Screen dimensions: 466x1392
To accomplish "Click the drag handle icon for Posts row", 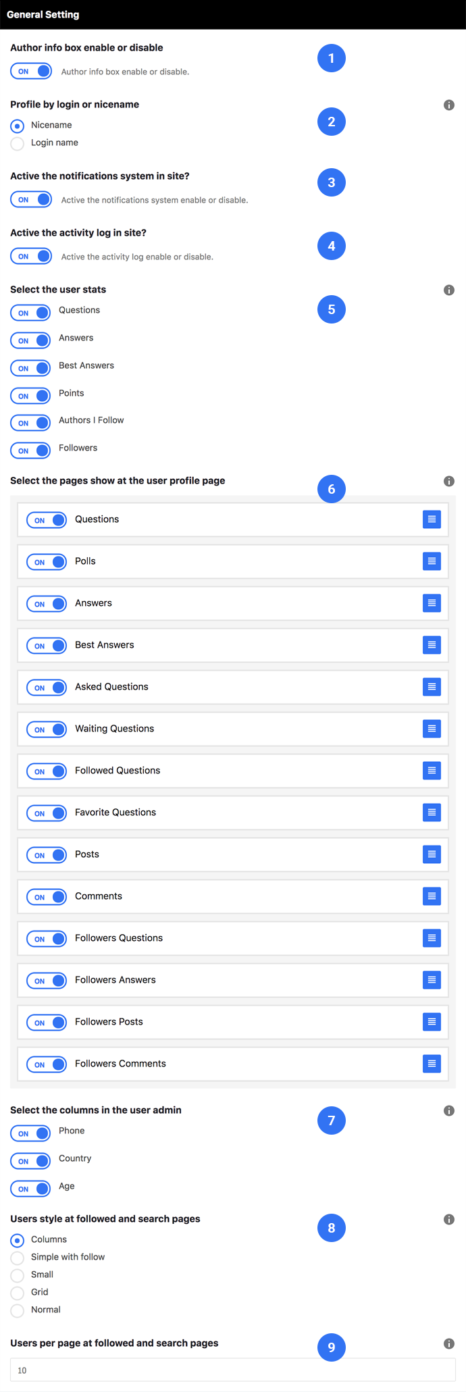I will pyautogui.click(x=432, y=854).
